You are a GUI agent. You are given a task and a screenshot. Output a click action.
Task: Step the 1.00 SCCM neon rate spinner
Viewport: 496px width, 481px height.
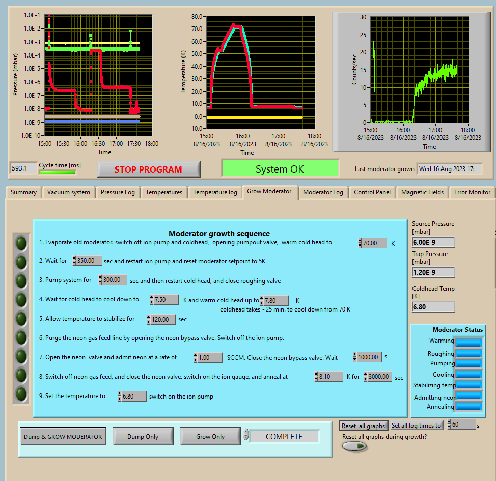click(x=195, y=358)
